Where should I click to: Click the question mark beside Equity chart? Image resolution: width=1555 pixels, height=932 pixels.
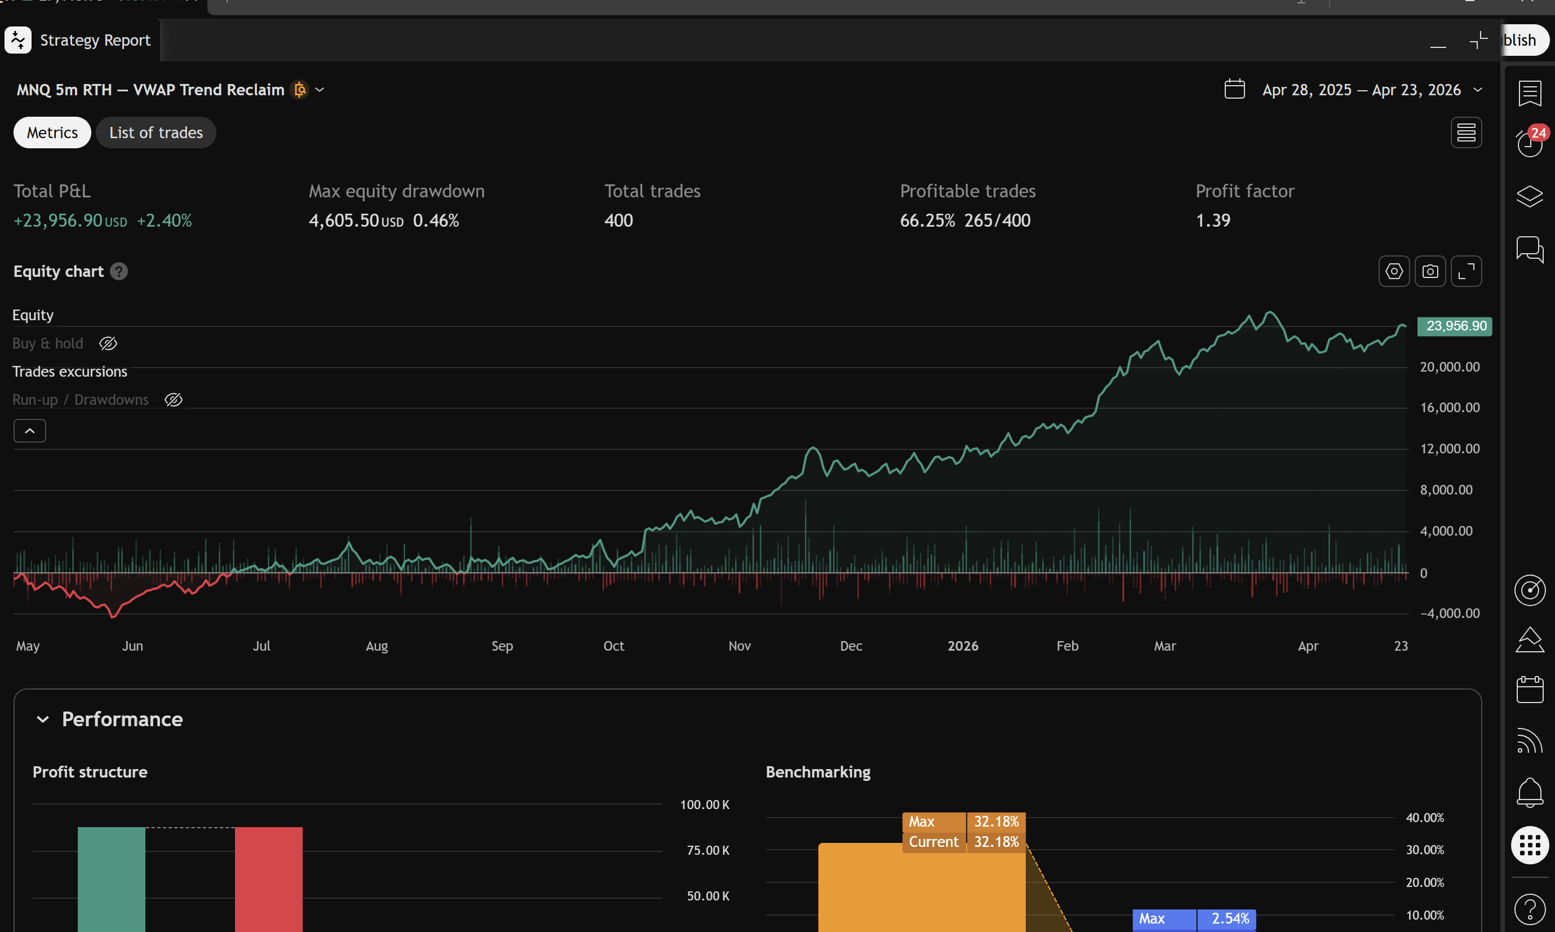coord(119,271)
